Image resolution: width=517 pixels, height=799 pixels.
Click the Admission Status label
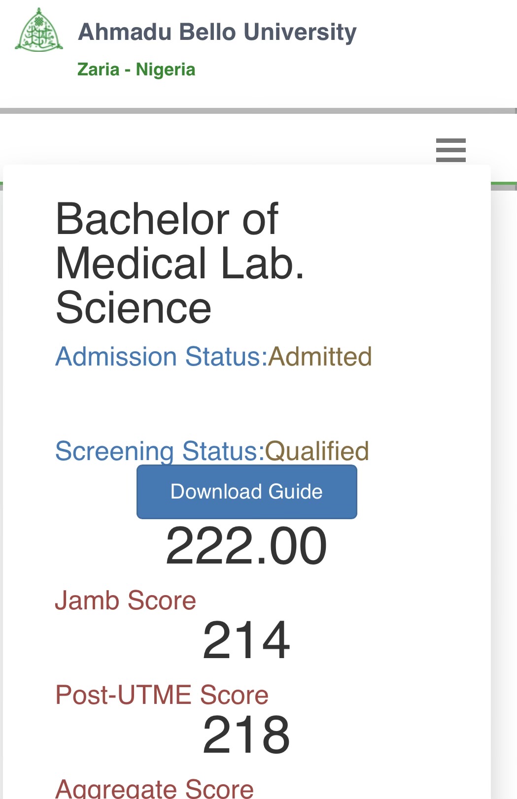pos(161,356)
